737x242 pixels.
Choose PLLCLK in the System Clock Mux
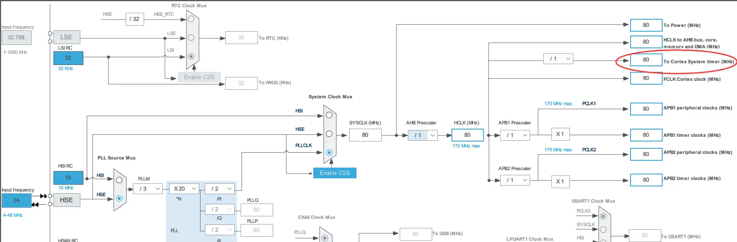click(329, 153)
